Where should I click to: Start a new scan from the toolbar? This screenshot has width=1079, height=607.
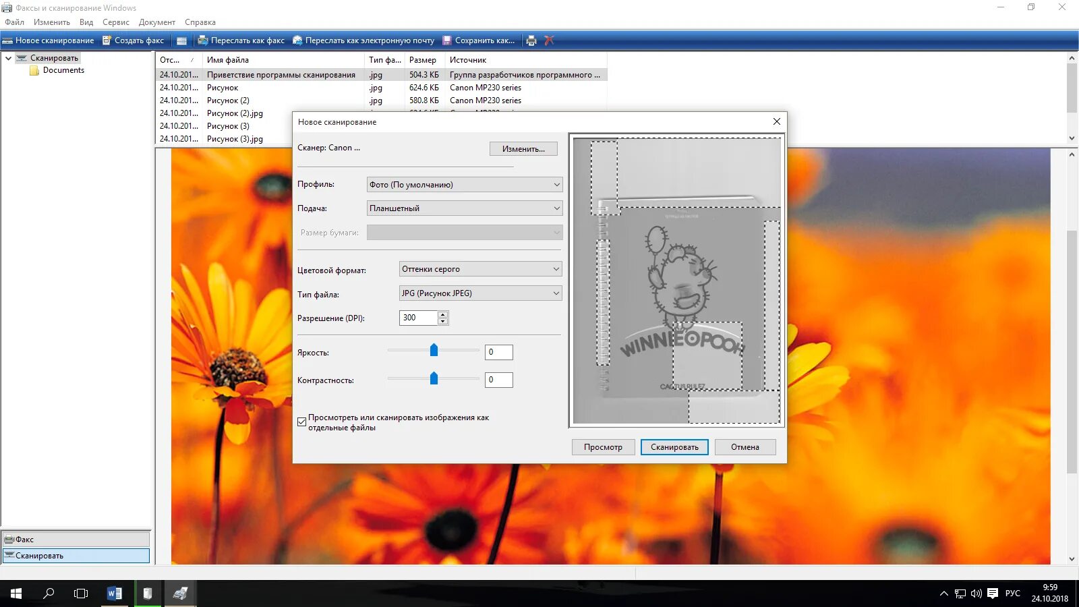pyautogui.click(x=48, y=40)
